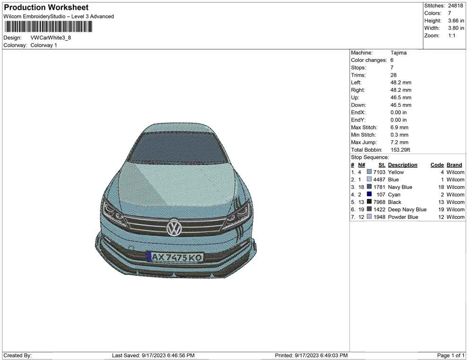The image size is (468, 360).
Task: Click the barcode under the worksheet title
Action: click(x=48, y=27)
